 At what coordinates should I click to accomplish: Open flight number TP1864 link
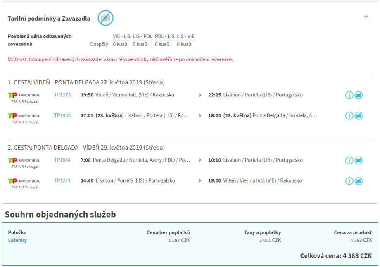coord(62,160)
